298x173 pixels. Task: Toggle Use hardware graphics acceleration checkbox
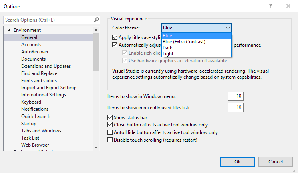tap(125, 61)
